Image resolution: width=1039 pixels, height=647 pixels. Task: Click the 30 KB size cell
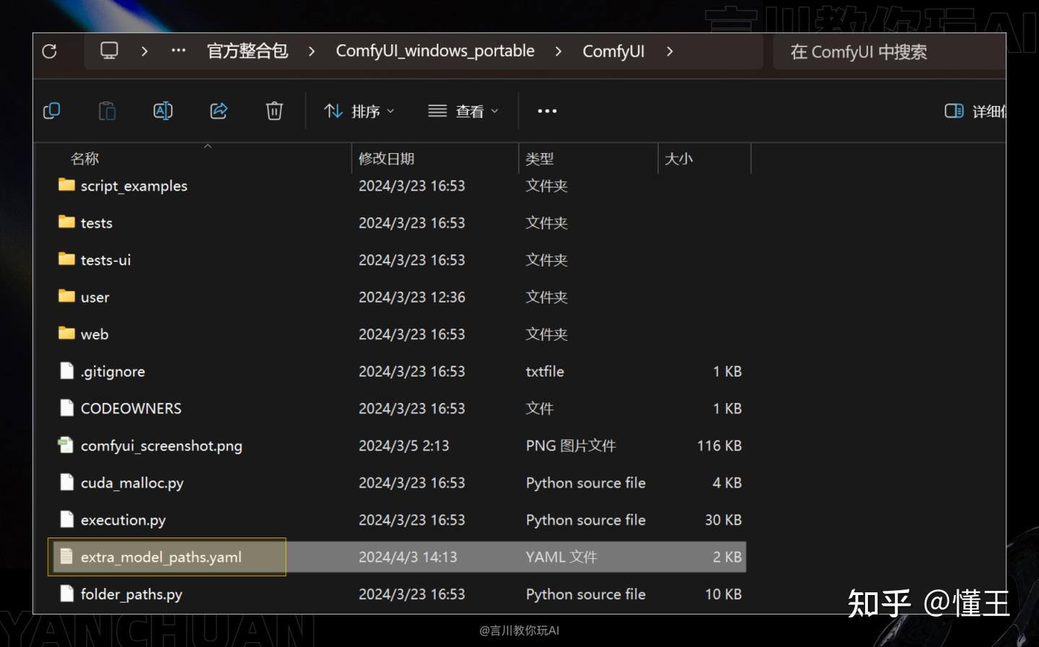[723, 520]
